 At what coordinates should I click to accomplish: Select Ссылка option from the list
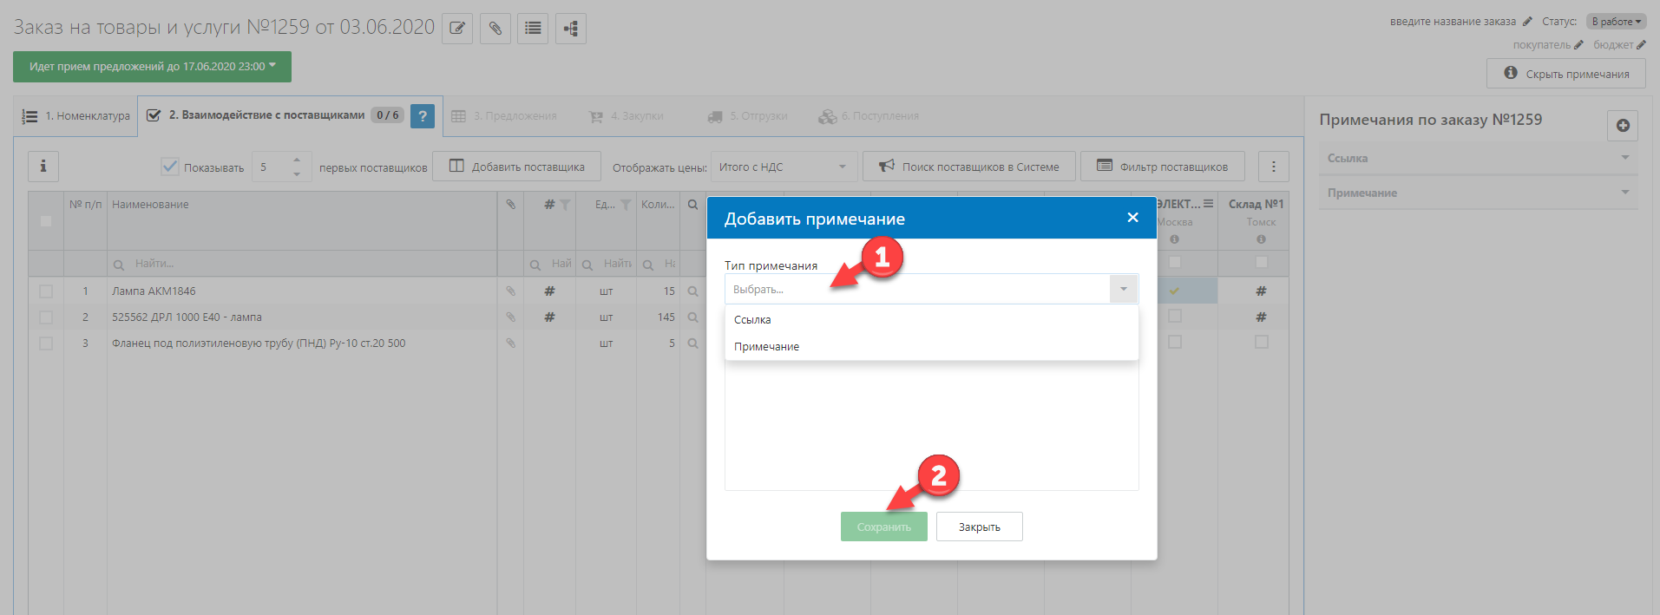[752, 320]
